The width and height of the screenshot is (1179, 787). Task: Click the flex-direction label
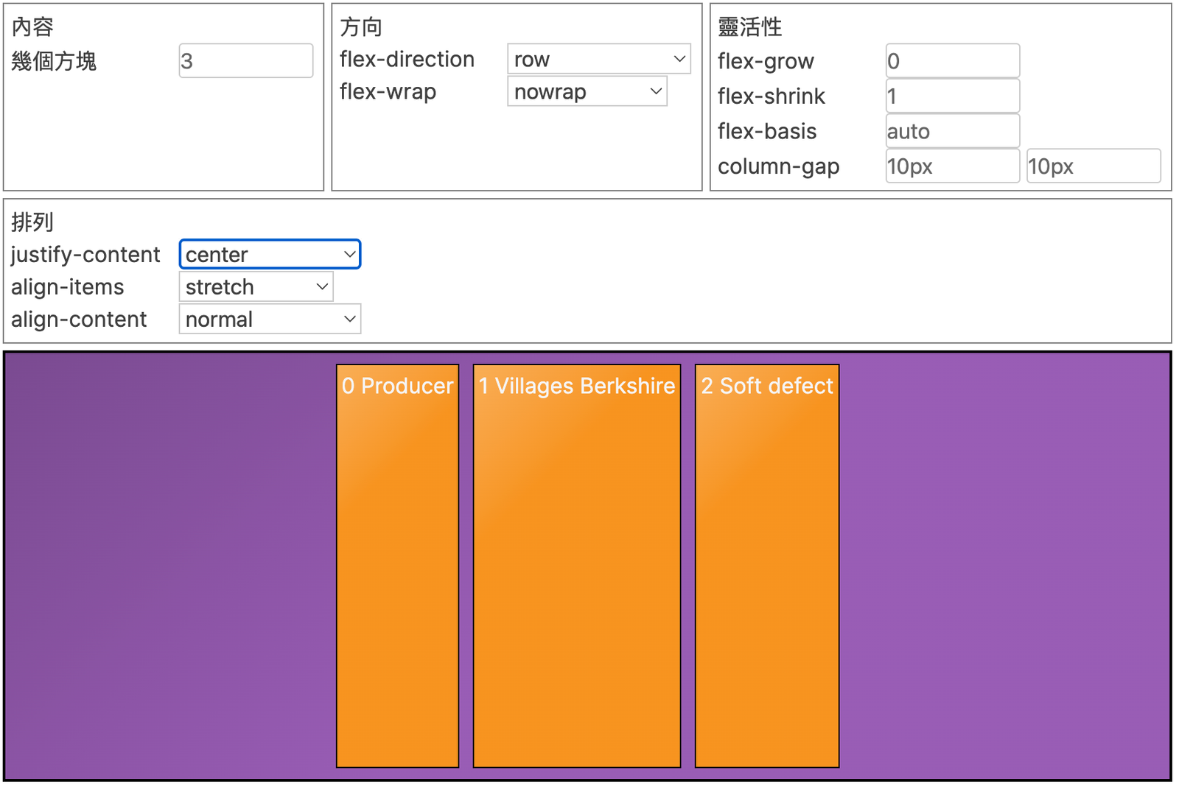click(x=407, y=59)
